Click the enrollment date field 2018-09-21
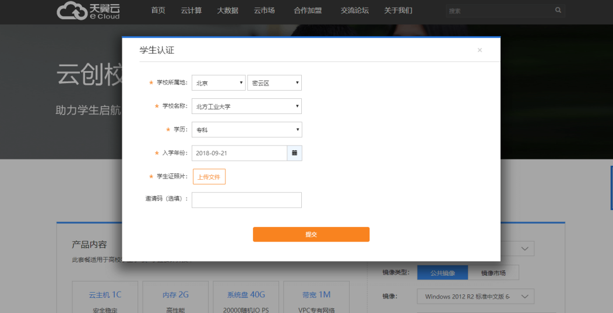This screenshot has height=313, width=613. 239,153
